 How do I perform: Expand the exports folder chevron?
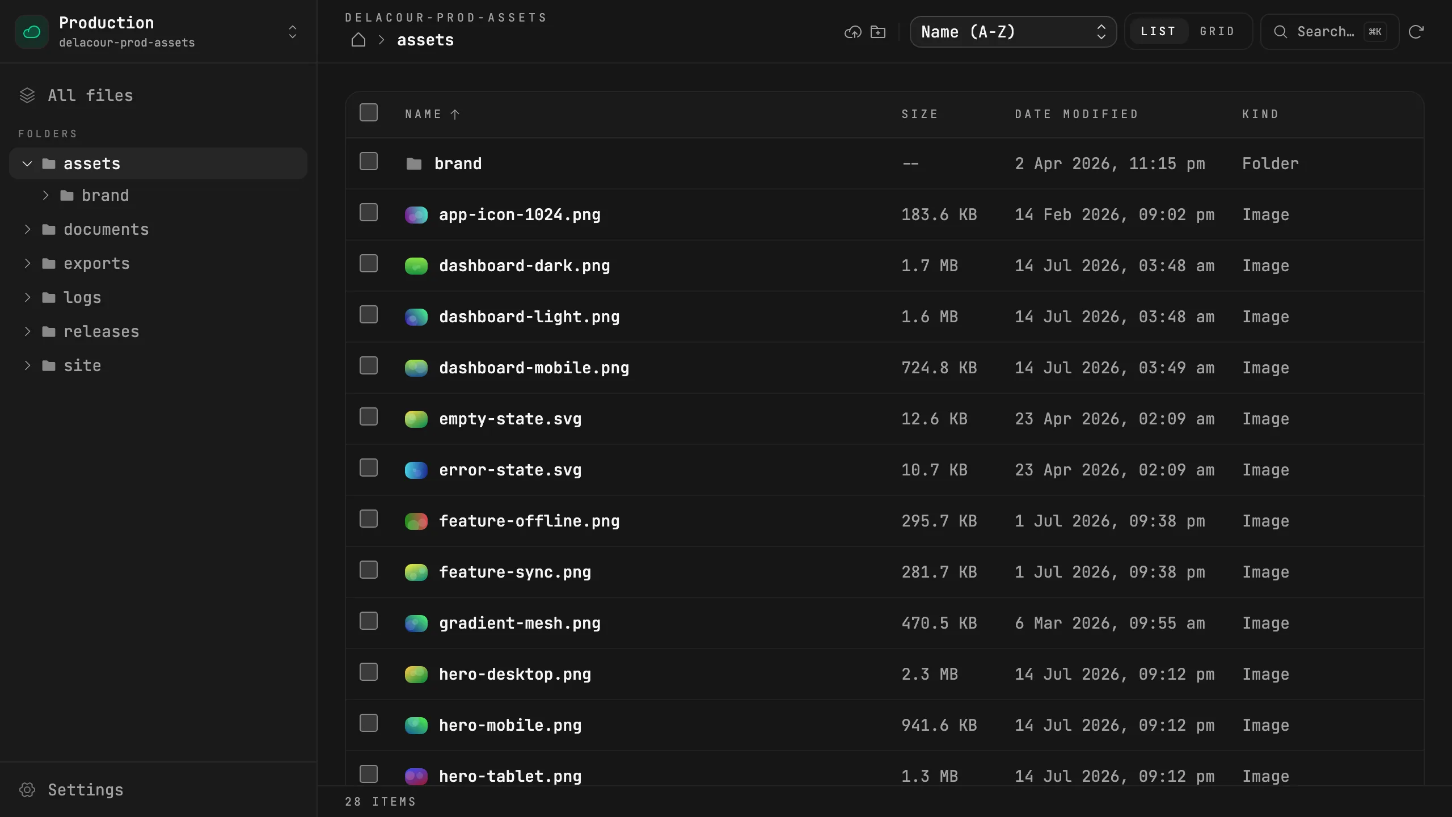point(27,263)
